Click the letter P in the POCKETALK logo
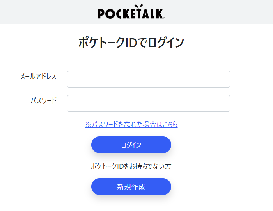Screen dimensions: 273x211 coord(101,14)
